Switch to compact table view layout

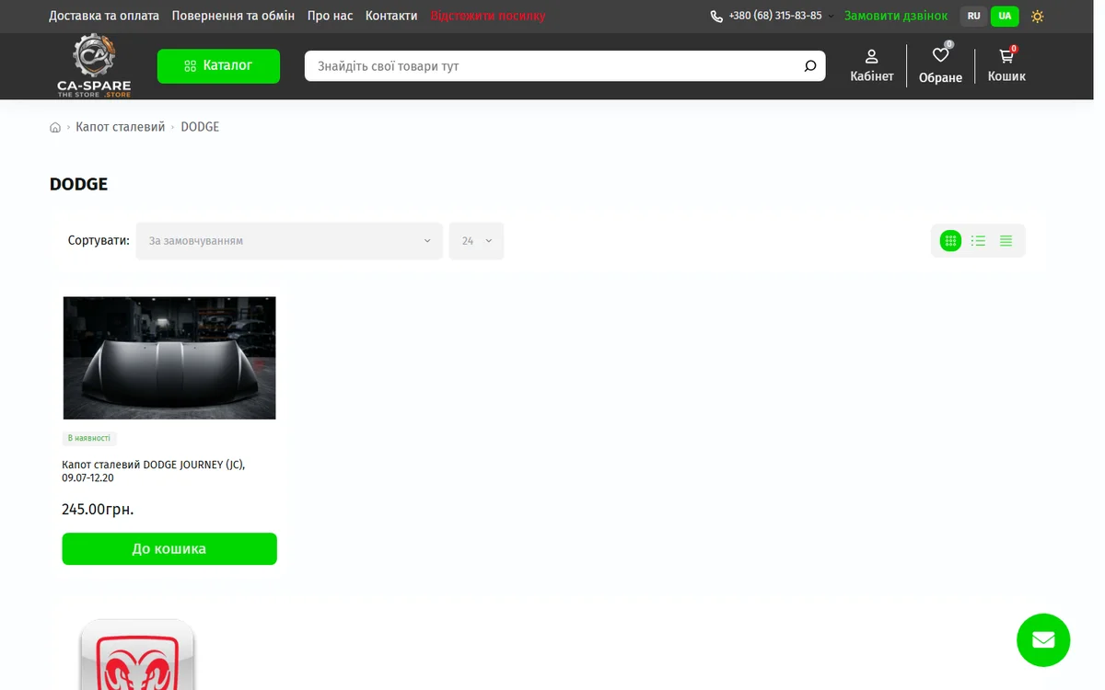(1006, 241)
